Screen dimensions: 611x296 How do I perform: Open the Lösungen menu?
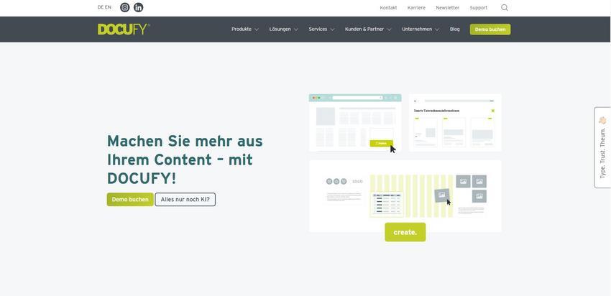click(280, 29)
